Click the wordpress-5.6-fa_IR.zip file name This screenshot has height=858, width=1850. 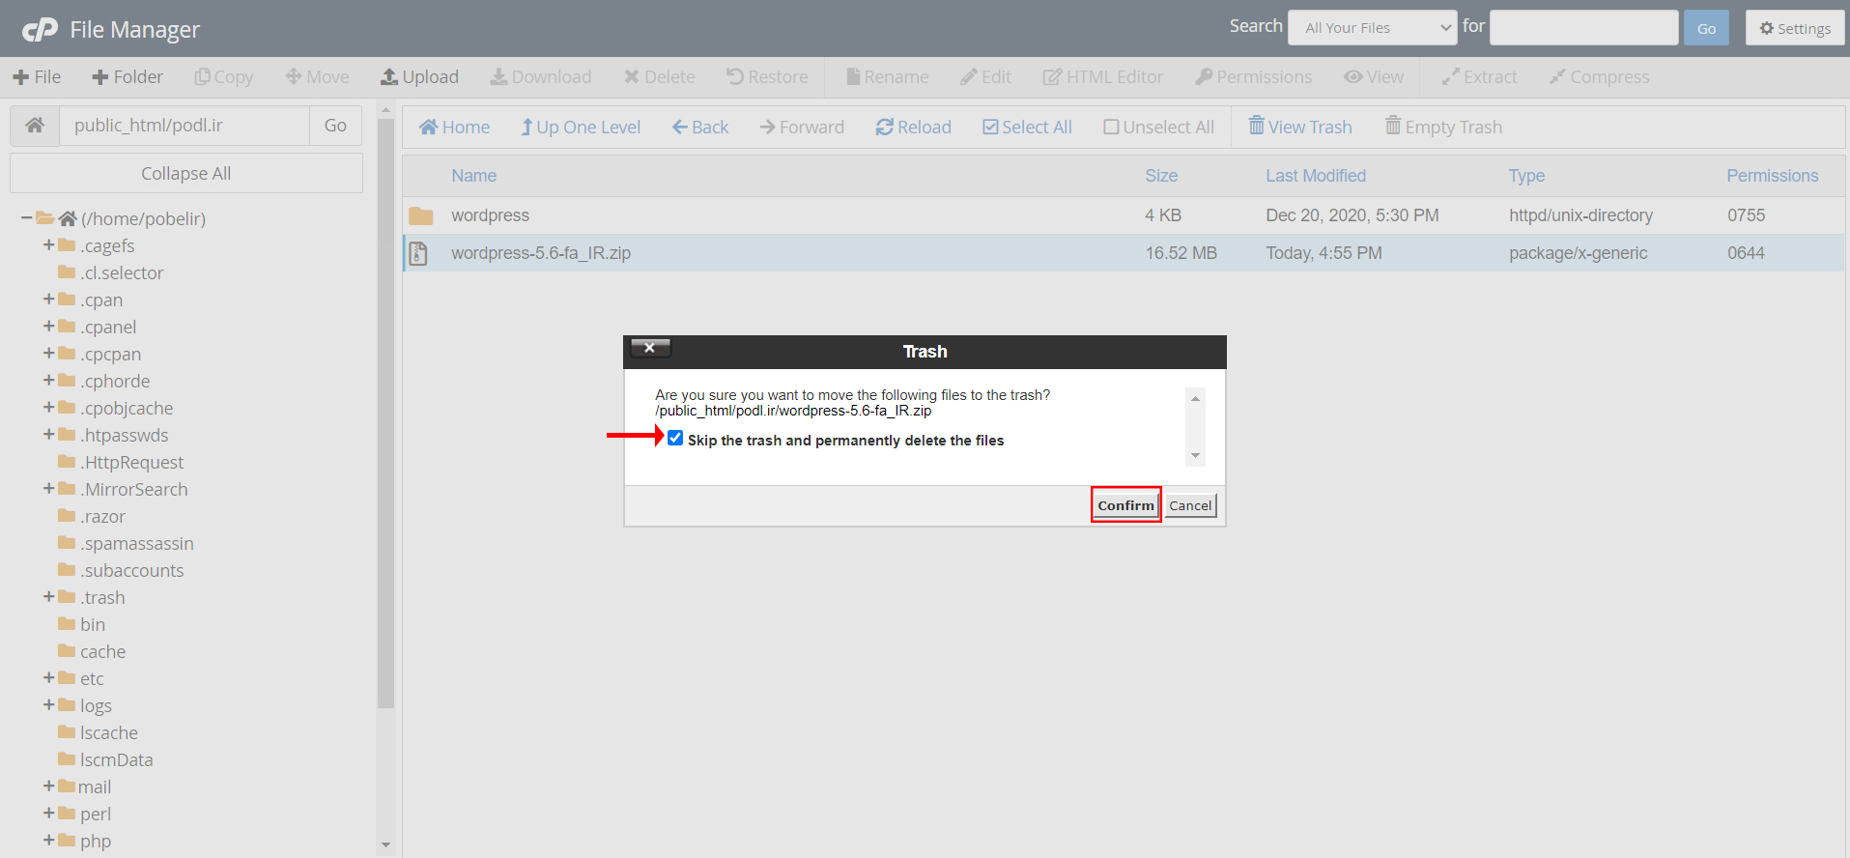coord(541,253)
